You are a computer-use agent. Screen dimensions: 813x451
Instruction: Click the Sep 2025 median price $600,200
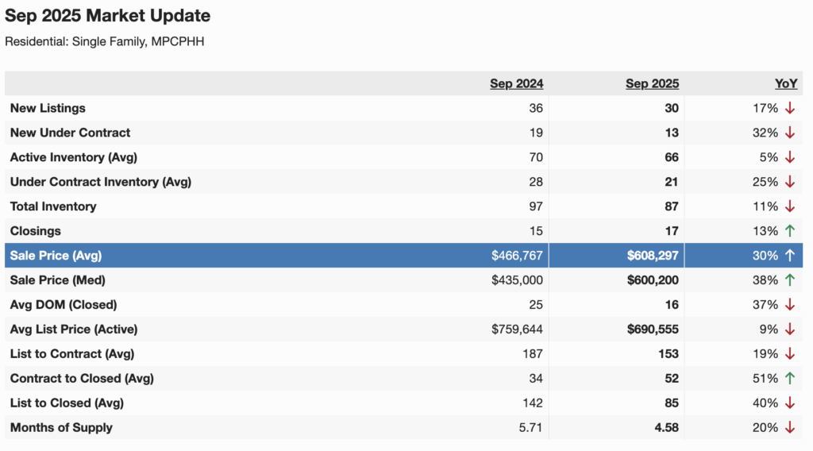pyautogui.click(x=653, y=280)
